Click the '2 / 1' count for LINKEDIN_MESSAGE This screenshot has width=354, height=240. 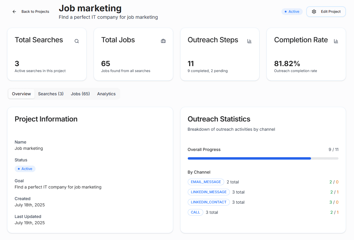pos(334,192)
